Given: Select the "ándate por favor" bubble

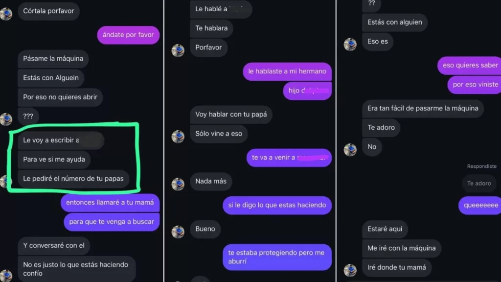Looking at the screenshot, I should [128, 35].
